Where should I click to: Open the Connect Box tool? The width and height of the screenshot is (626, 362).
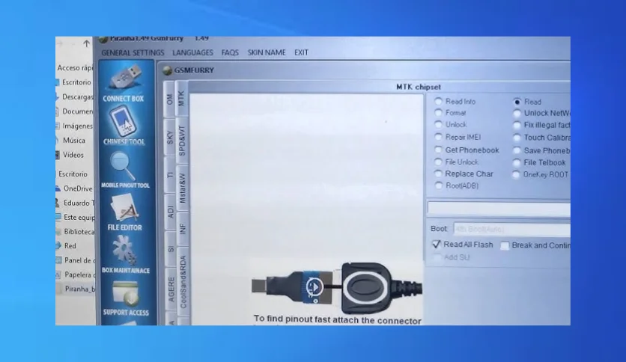[x=124, y=84]
